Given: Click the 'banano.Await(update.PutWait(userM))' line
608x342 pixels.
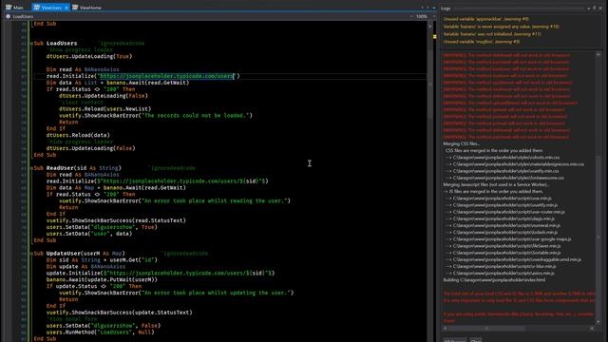Looking at the screenshot, I should [x=102, y=279].
